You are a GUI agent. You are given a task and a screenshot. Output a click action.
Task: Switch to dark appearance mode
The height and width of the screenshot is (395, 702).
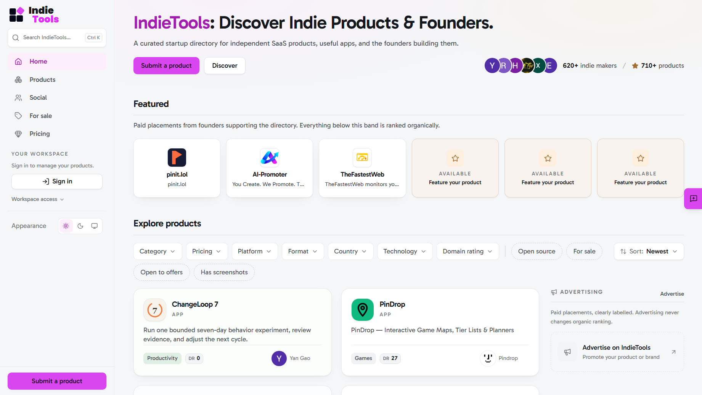coord(80,226)
